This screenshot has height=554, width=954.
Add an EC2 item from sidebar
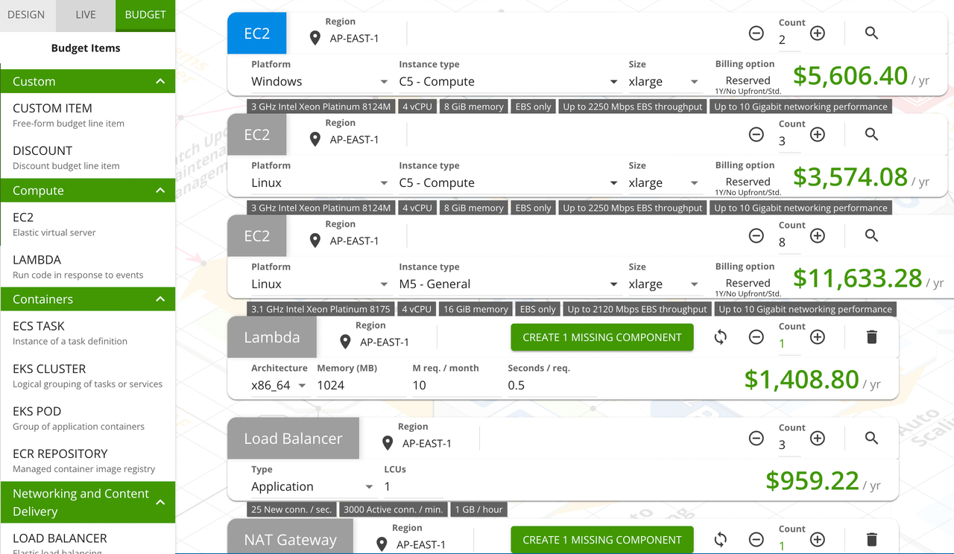point(87,224)
